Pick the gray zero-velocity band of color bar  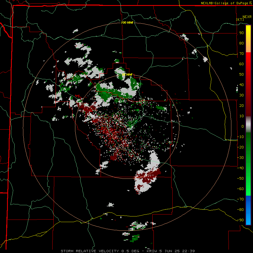(x=248, y=125)
